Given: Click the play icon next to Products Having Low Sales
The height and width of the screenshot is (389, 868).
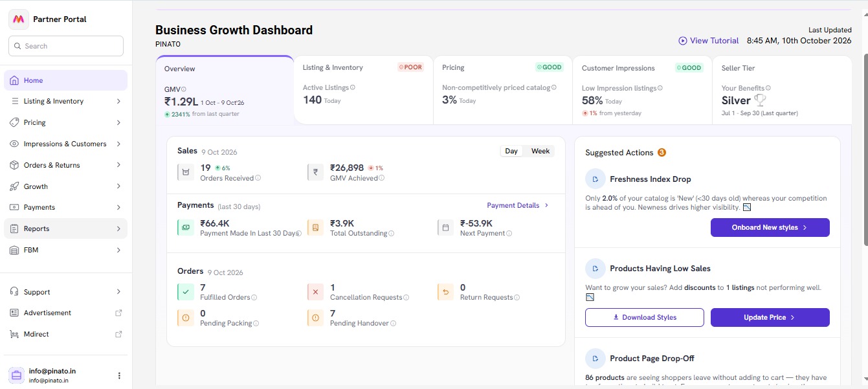Looking at the screenshot, I should point(595,268).
